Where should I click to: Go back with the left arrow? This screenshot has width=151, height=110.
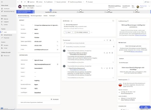[x=18, y=2]
